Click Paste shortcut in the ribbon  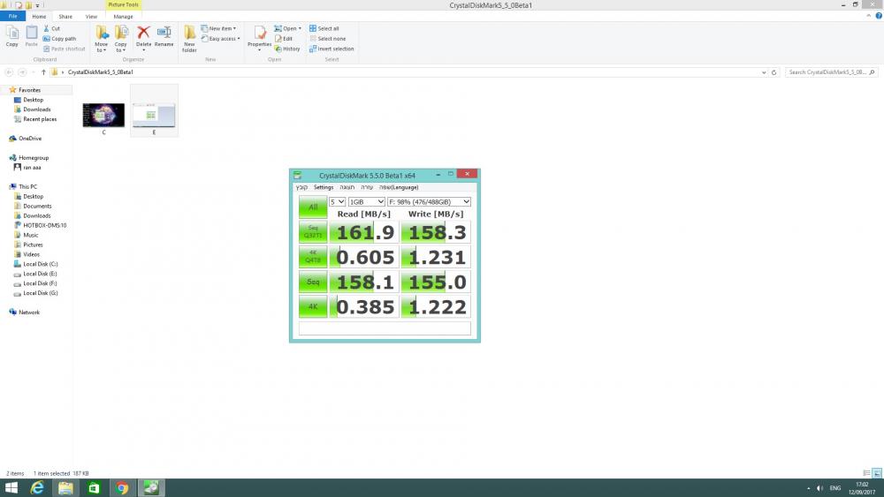point(65,49)
